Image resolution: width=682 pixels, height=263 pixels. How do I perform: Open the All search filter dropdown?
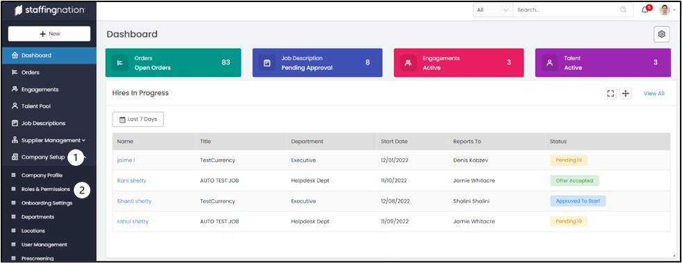[493, 10]
